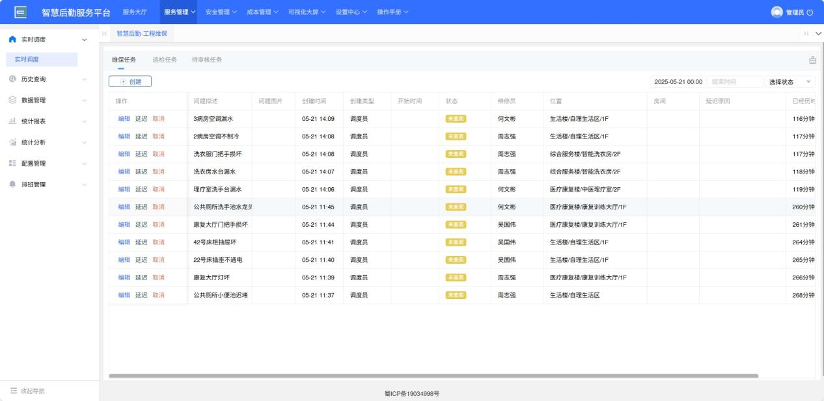Click 取消 for 22号床插座不通电 row
This screenshot has height=401, width=824.
159,260
